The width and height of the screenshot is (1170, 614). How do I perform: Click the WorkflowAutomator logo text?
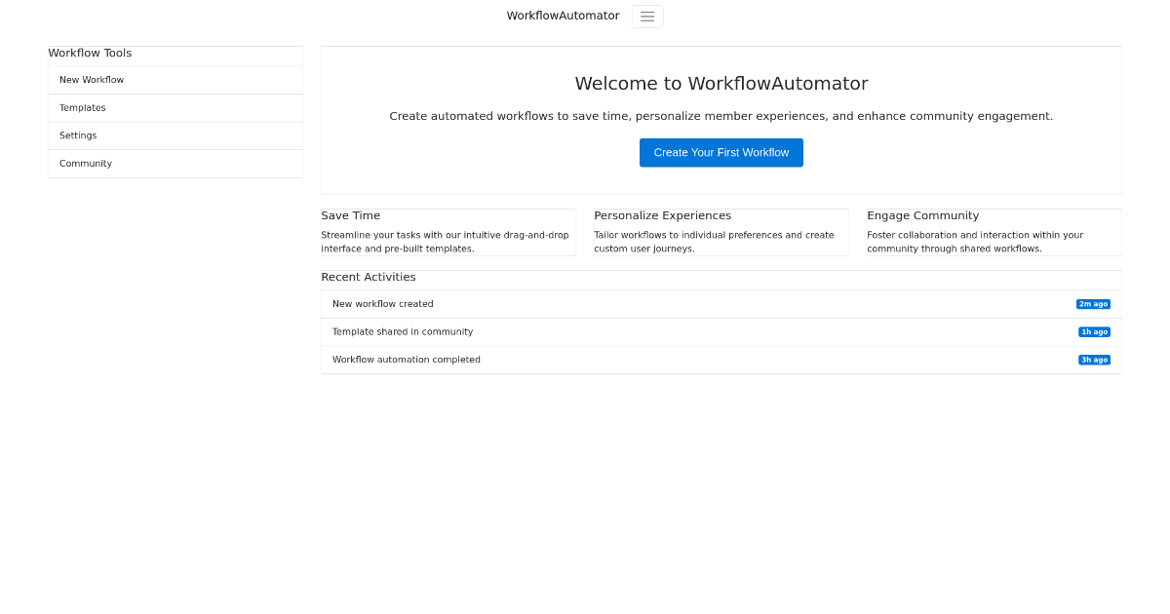pyautogui.click(x=563, y=16)
